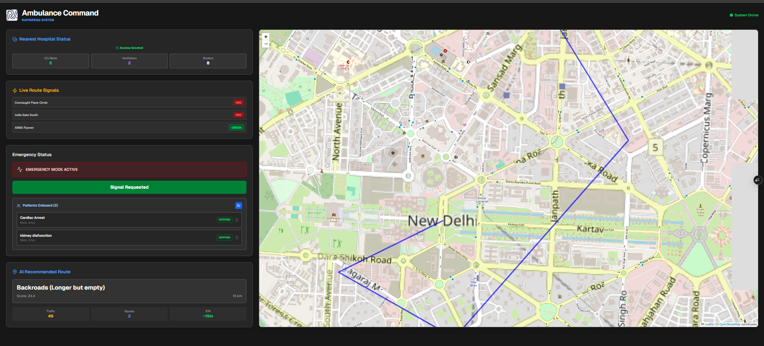764x346 pixels.
Task: Click the Nearest Hospital Status stethoscope icon
Action: 15,39
